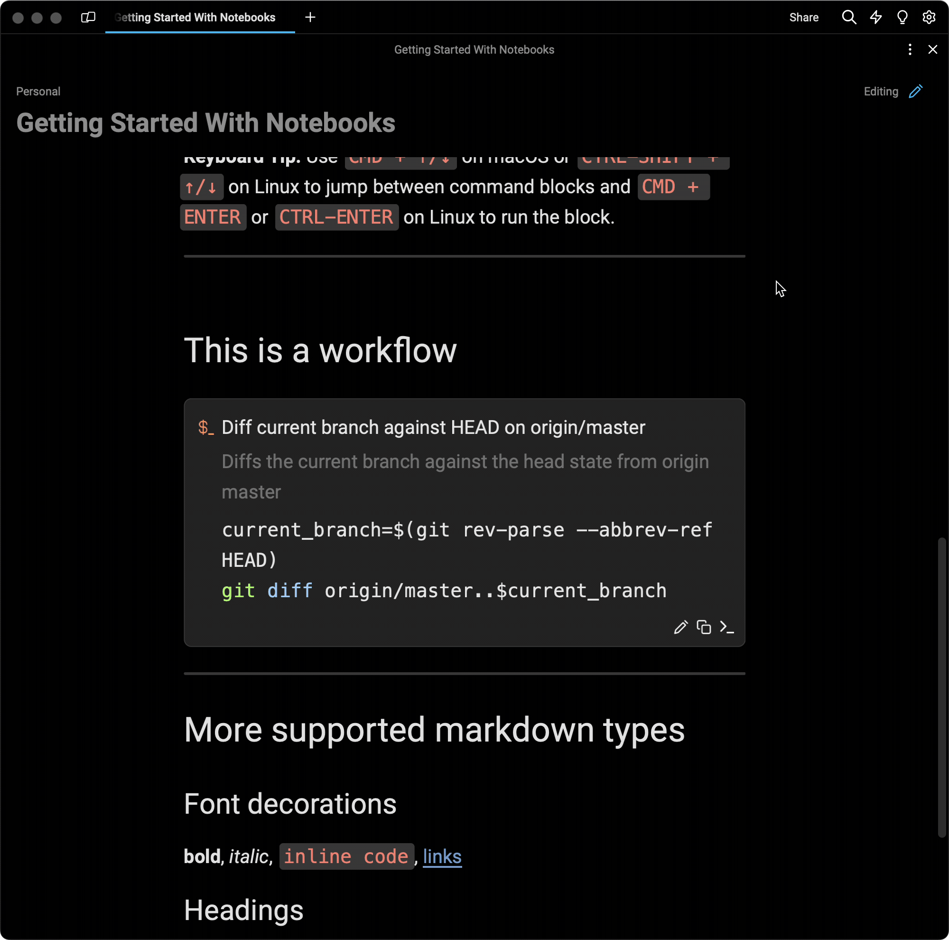Copy the workflow command block
Image resolution: width=949 pixels, height=940 pixels.
click(703, 628)
